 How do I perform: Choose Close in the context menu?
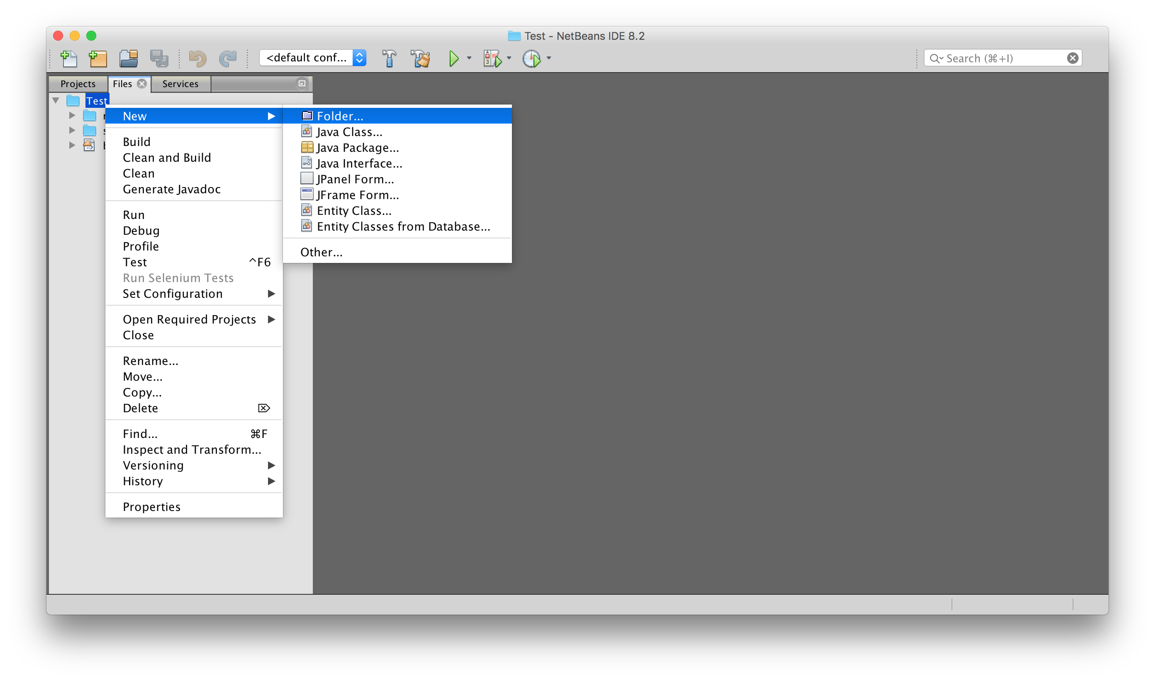194,335
